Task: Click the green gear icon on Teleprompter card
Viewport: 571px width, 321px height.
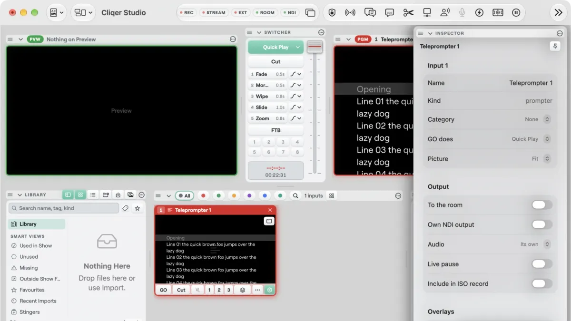Action: (270, 290)
